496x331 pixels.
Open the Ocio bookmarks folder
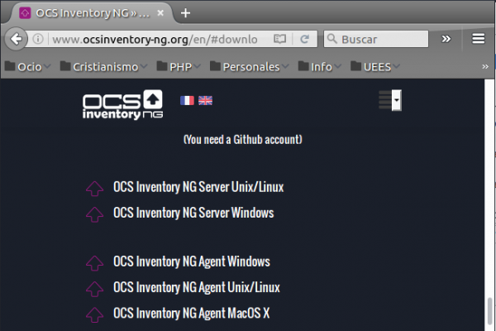(x=27, y=66)
